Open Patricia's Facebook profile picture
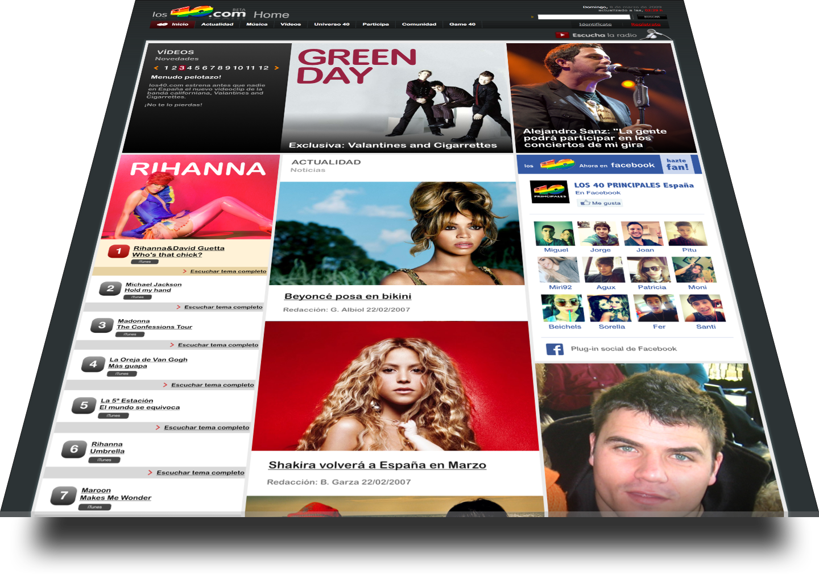The height and width of the screenshot is (574, 819). [x=650, y=270]
